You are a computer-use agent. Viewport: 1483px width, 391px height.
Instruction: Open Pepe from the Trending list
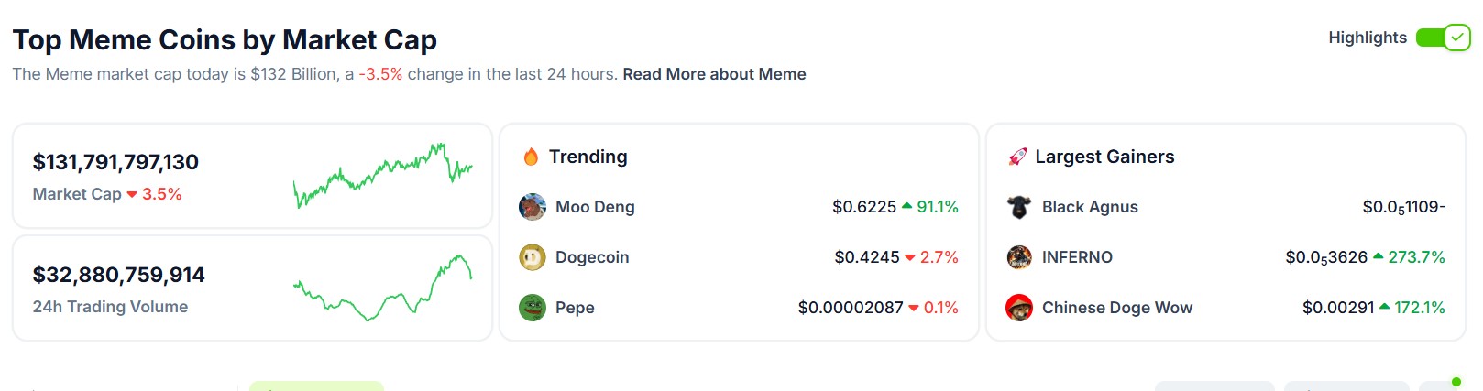click(575, 308)
